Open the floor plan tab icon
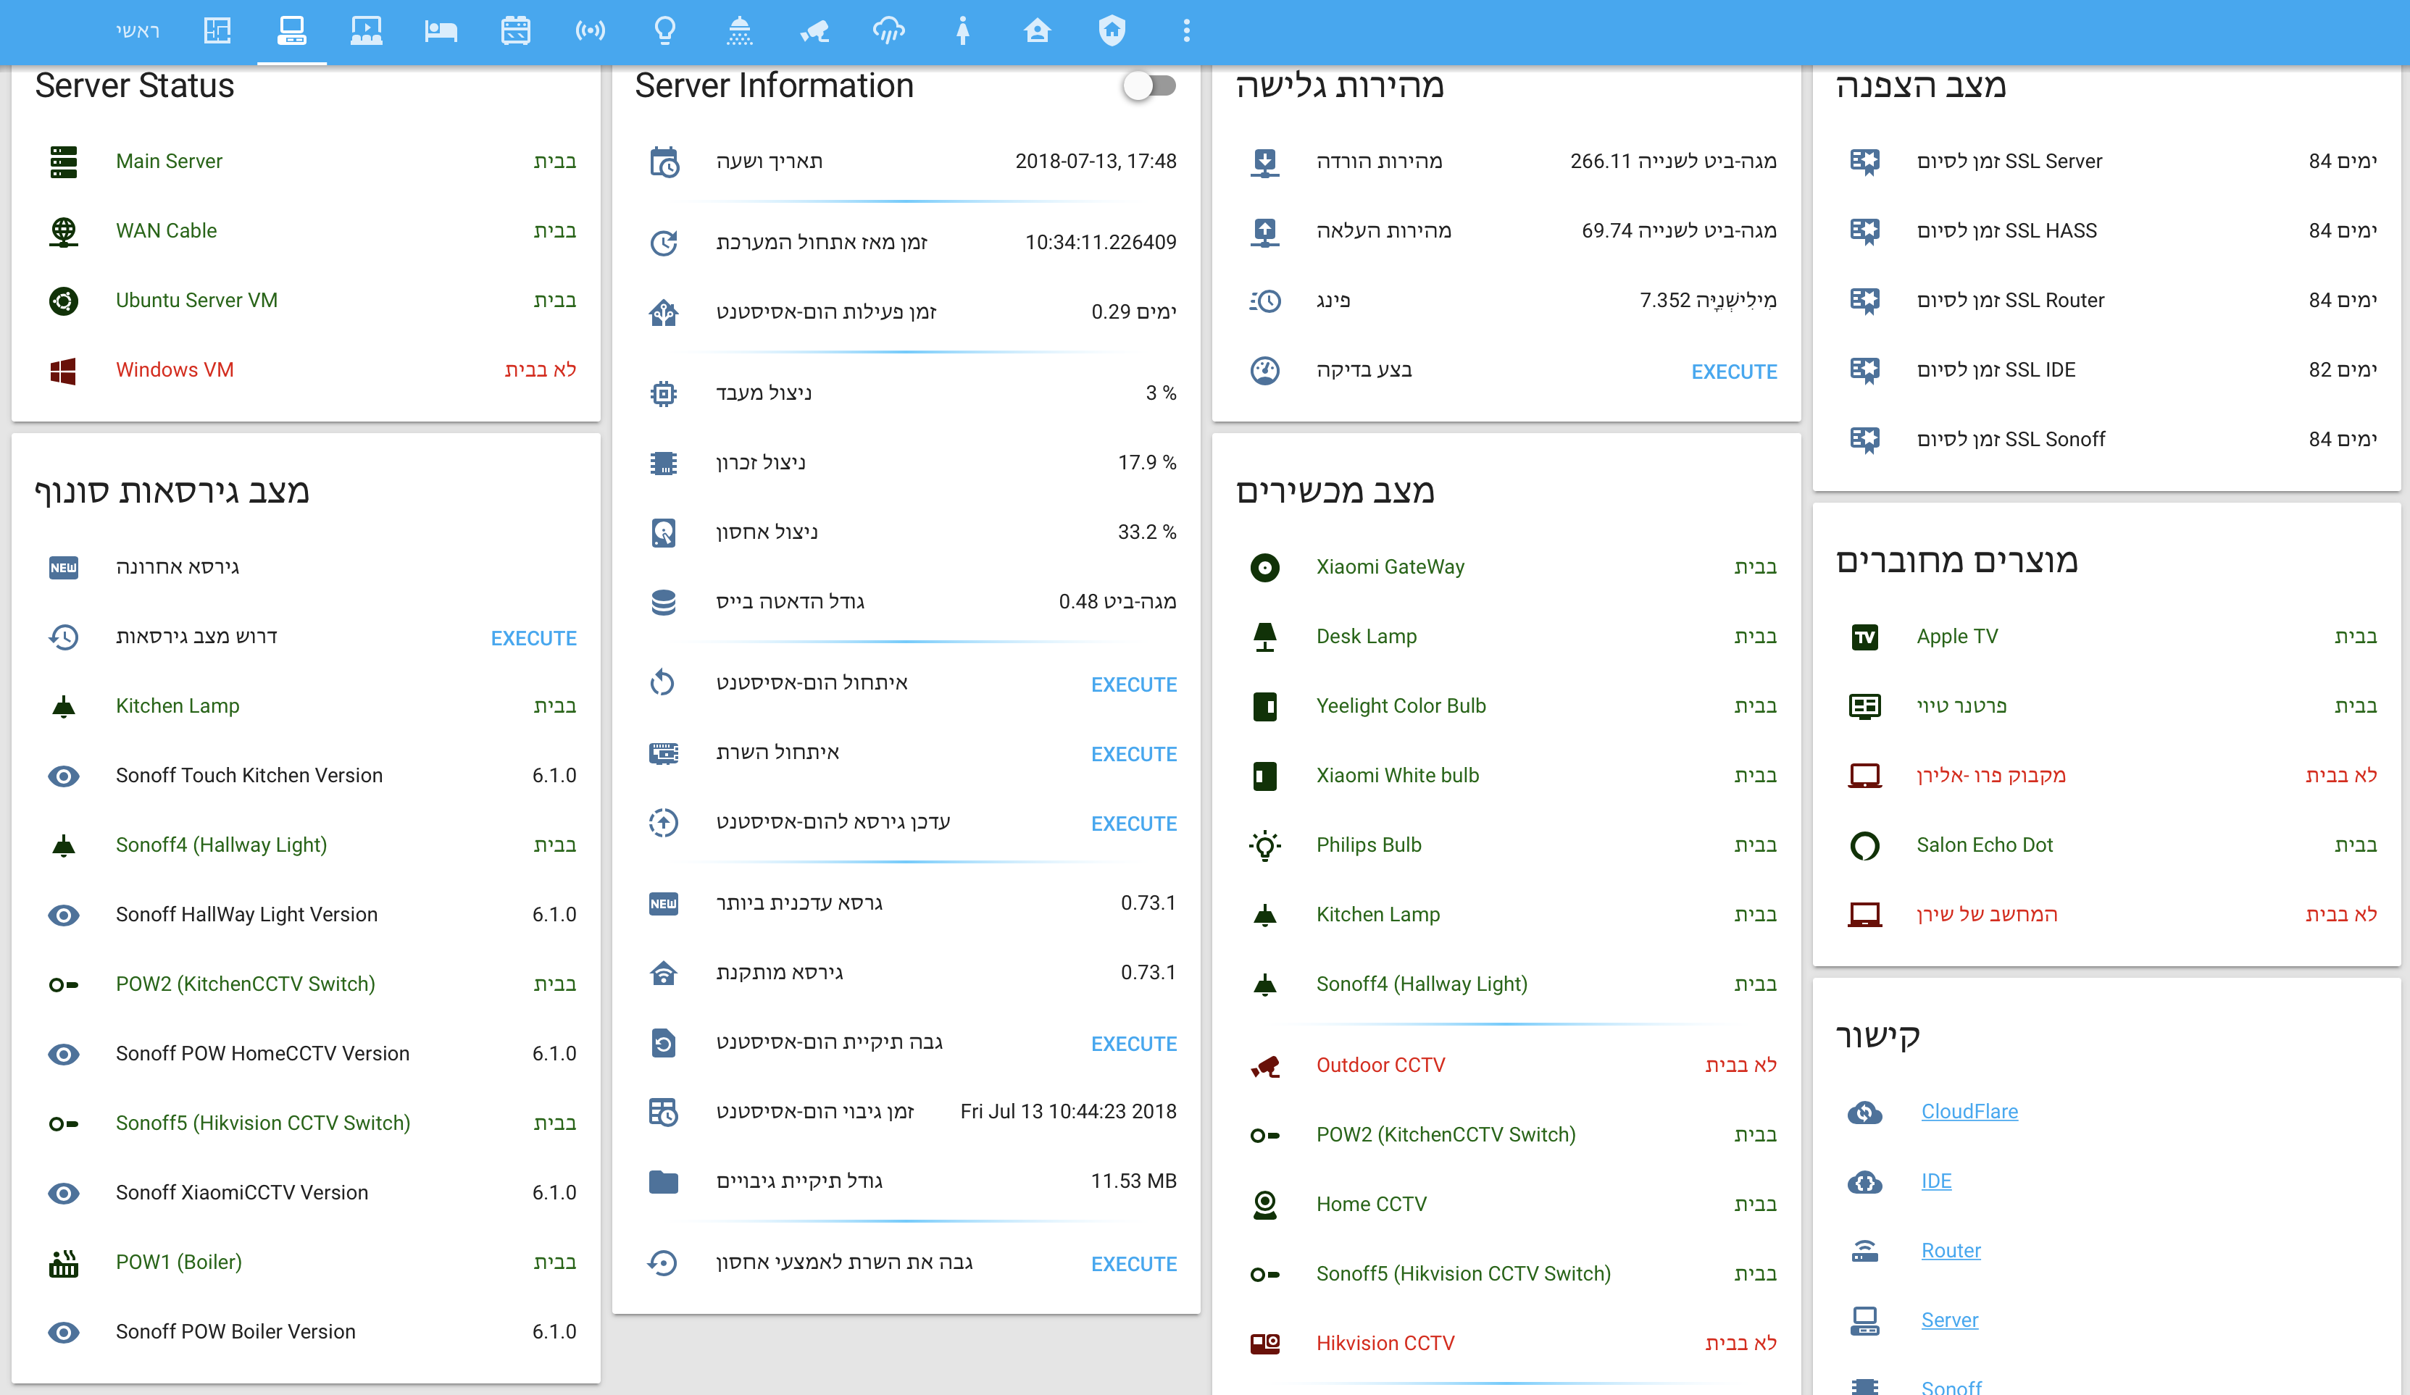Screen dimensions: 2410x1395 [x=217, y=30]
